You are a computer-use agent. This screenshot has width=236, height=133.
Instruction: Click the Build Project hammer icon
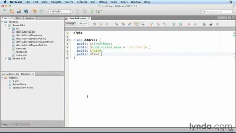[x=77, y=11]
